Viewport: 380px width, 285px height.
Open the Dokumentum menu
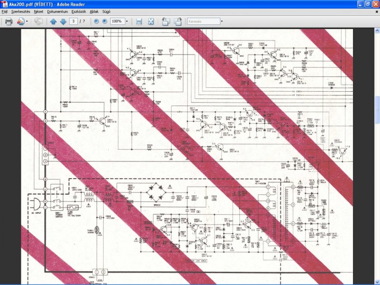57,11
